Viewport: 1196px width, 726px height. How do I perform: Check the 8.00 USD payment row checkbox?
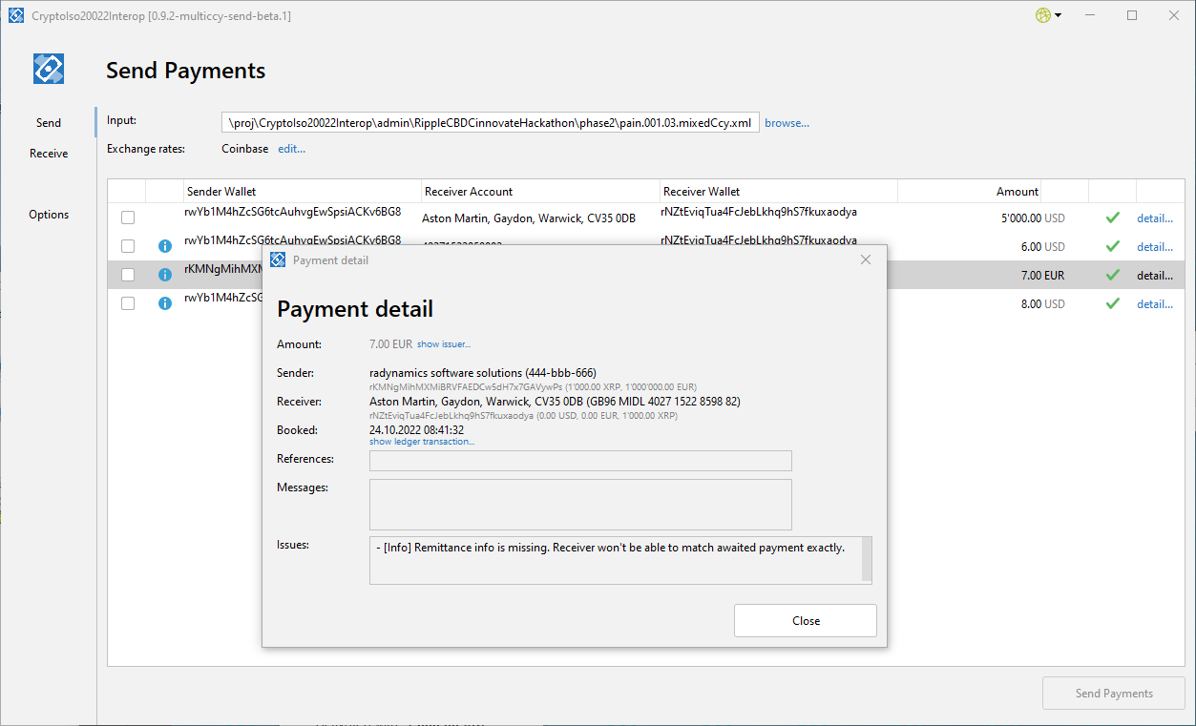(127, 302)
